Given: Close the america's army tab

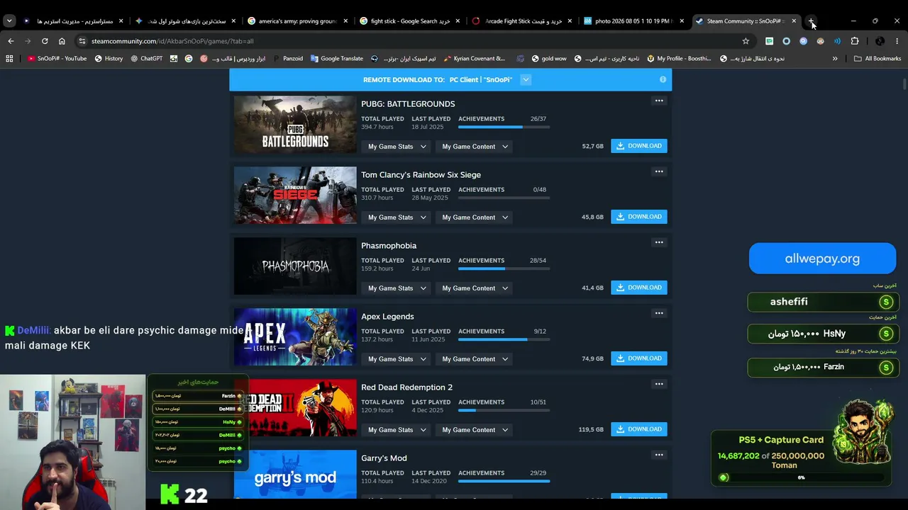Looking at the screenshot, I should 345,21.
